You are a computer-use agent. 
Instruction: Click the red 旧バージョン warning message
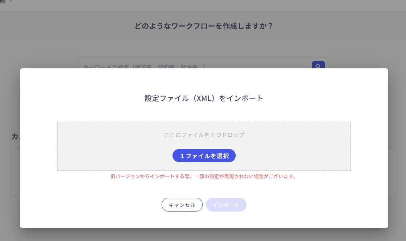click(203, 176)
